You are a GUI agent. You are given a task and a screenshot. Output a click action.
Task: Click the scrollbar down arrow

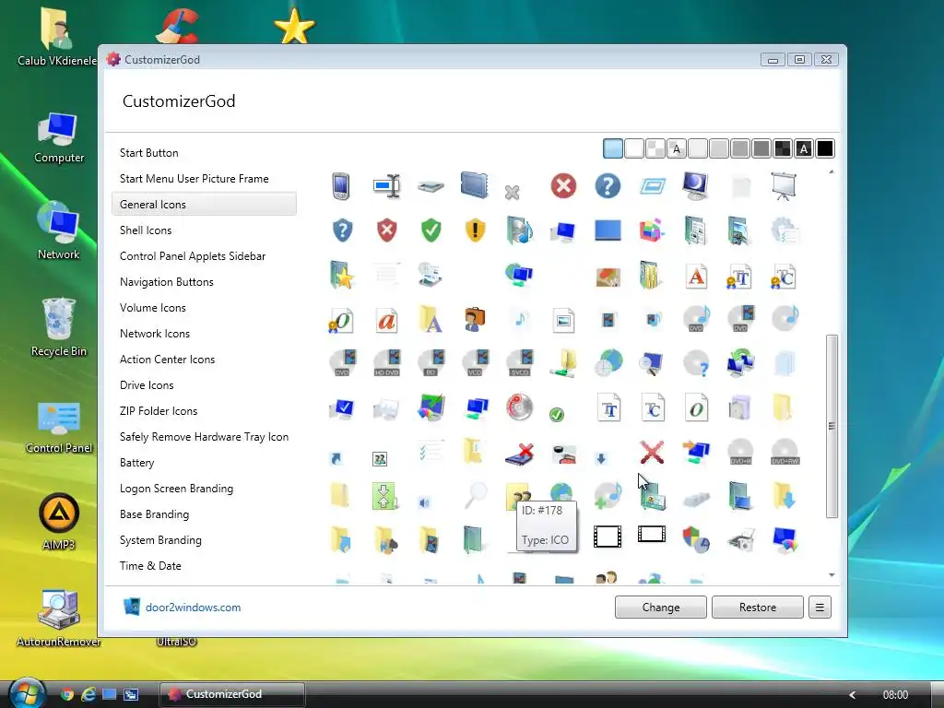click(832, 575)
